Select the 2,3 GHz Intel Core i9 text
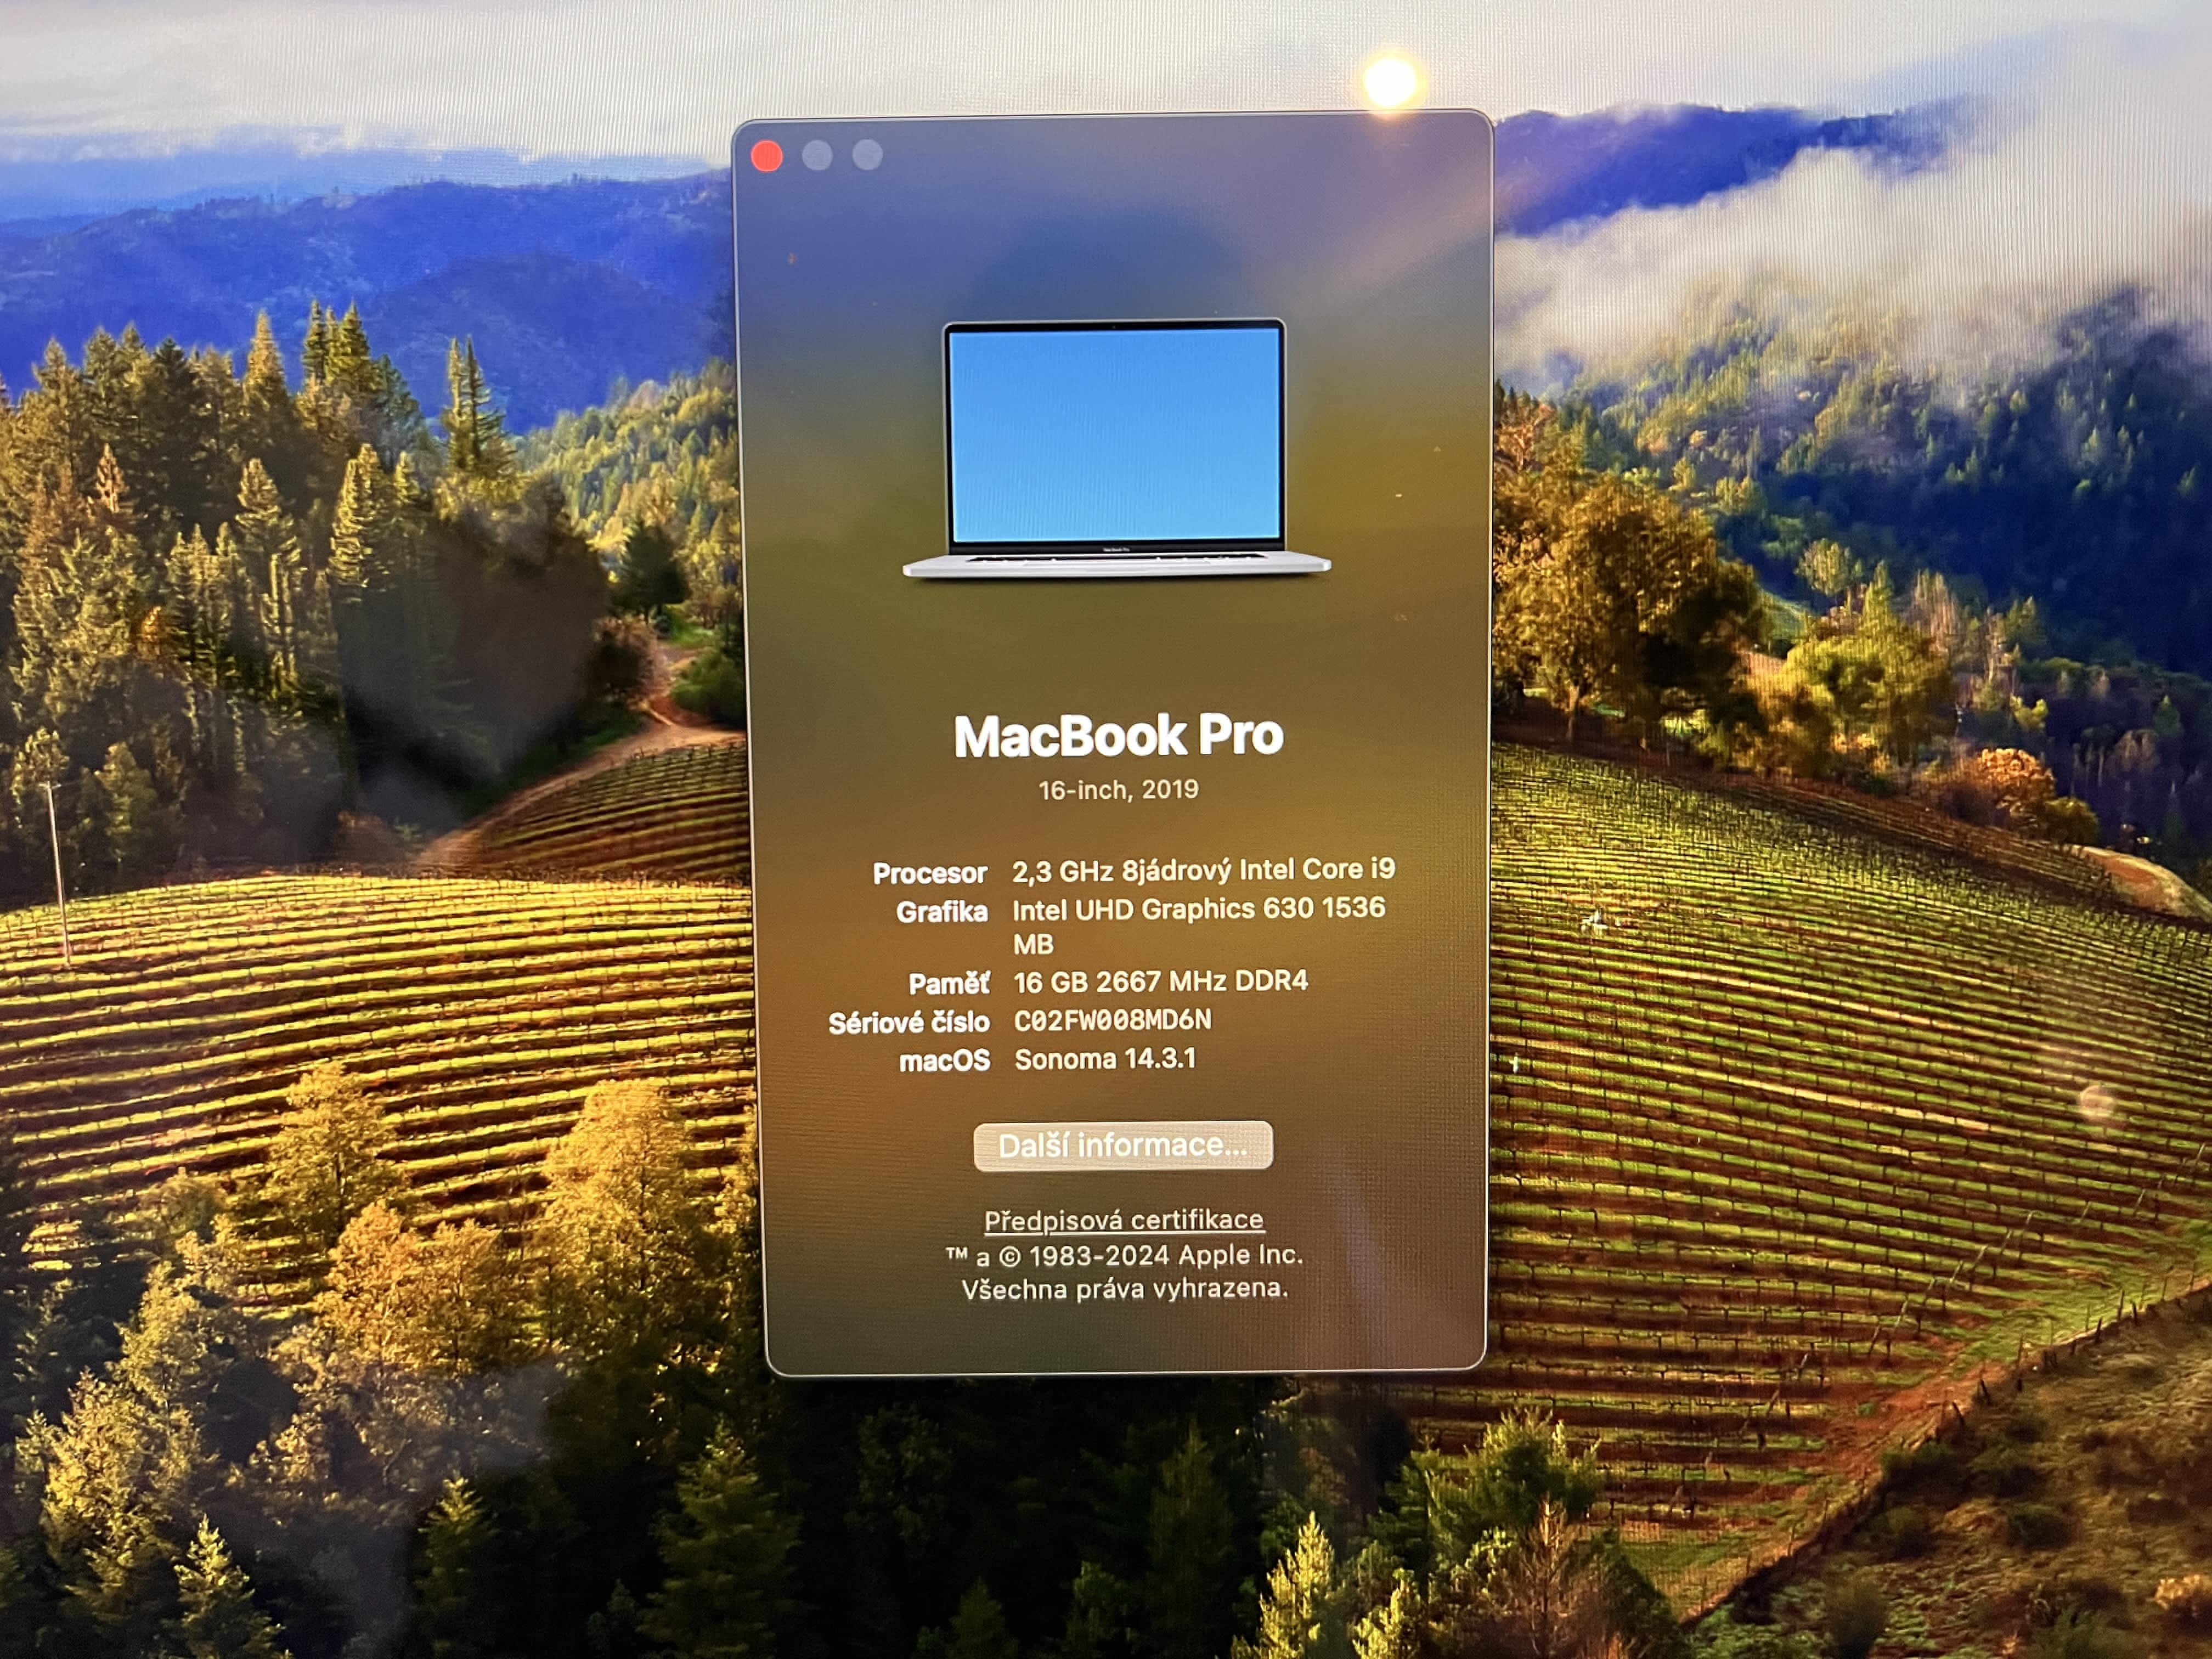The height and width of the screenshot is (1659, 2212). pos(1202,870)
